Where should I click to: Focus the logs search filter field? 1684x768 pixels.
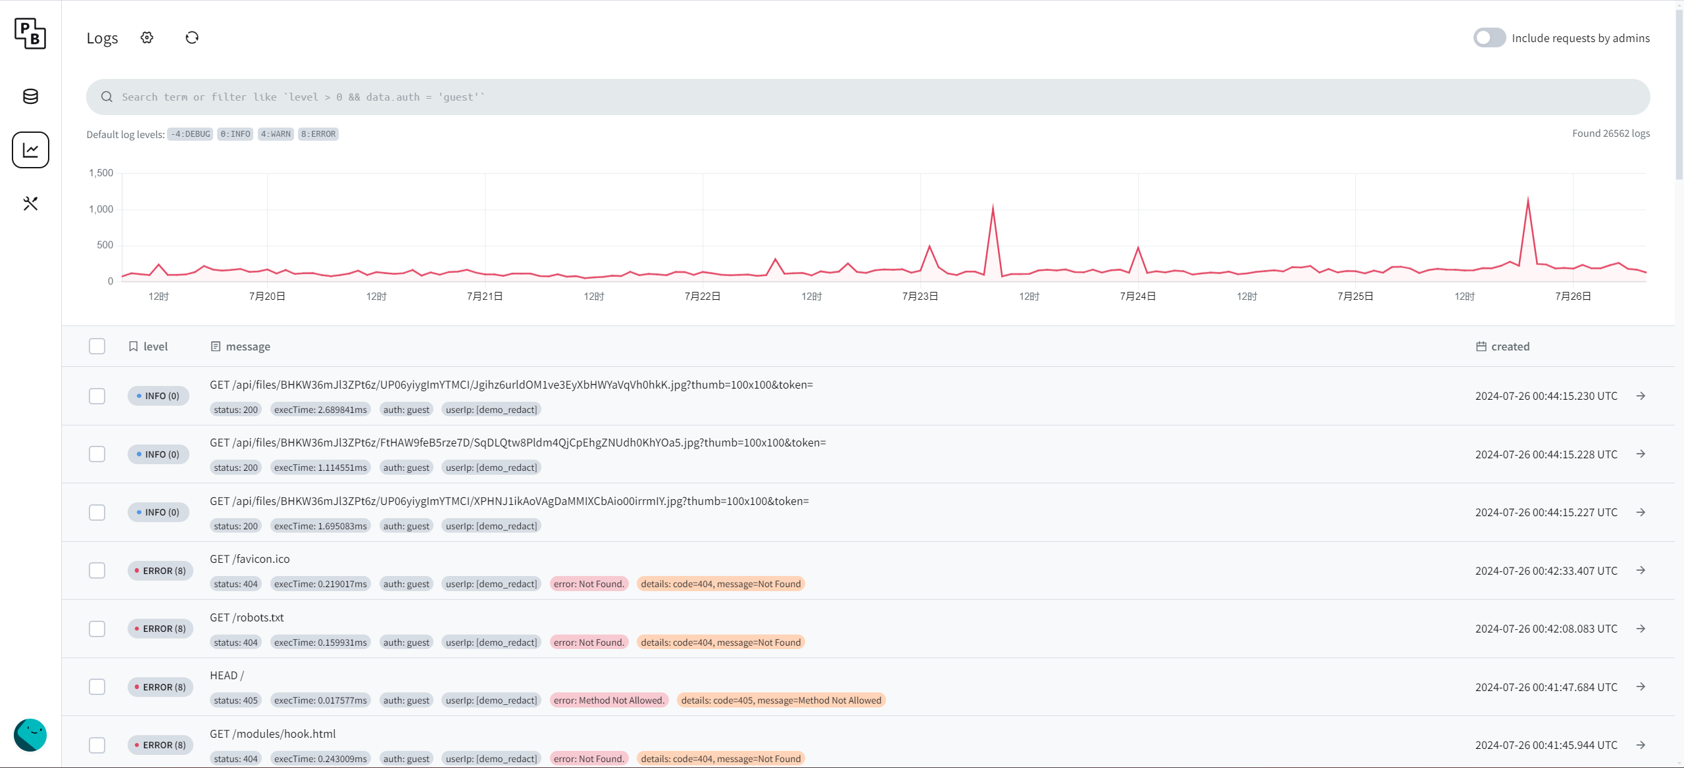(x=868, y=97)
